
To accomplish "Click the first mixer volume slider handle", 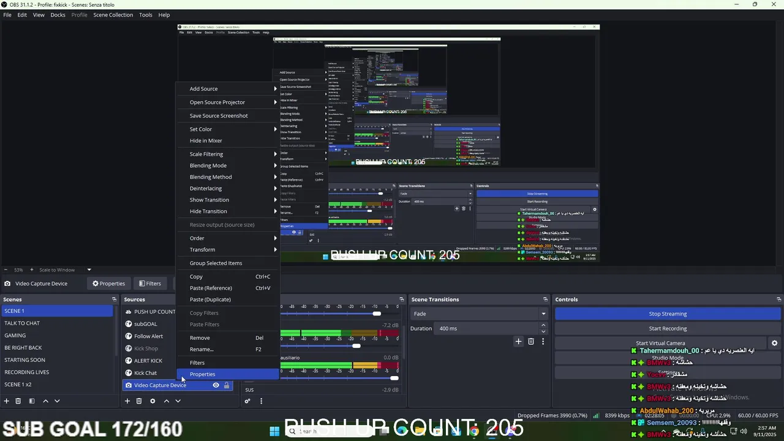I will [x=377, y=314].
